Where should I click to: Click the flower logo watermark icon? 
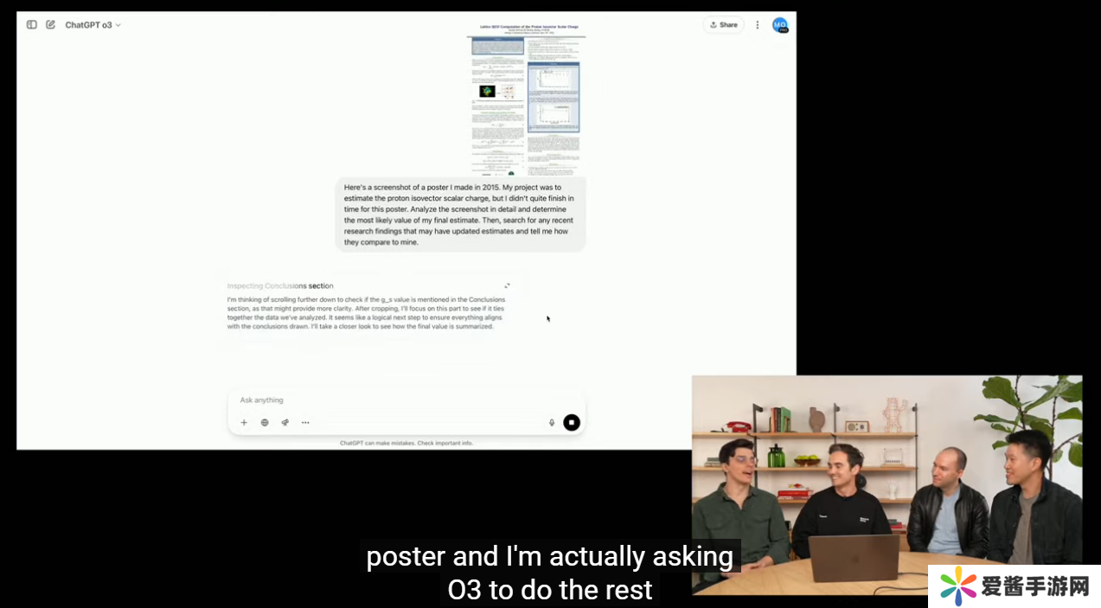tap(957, 586)
